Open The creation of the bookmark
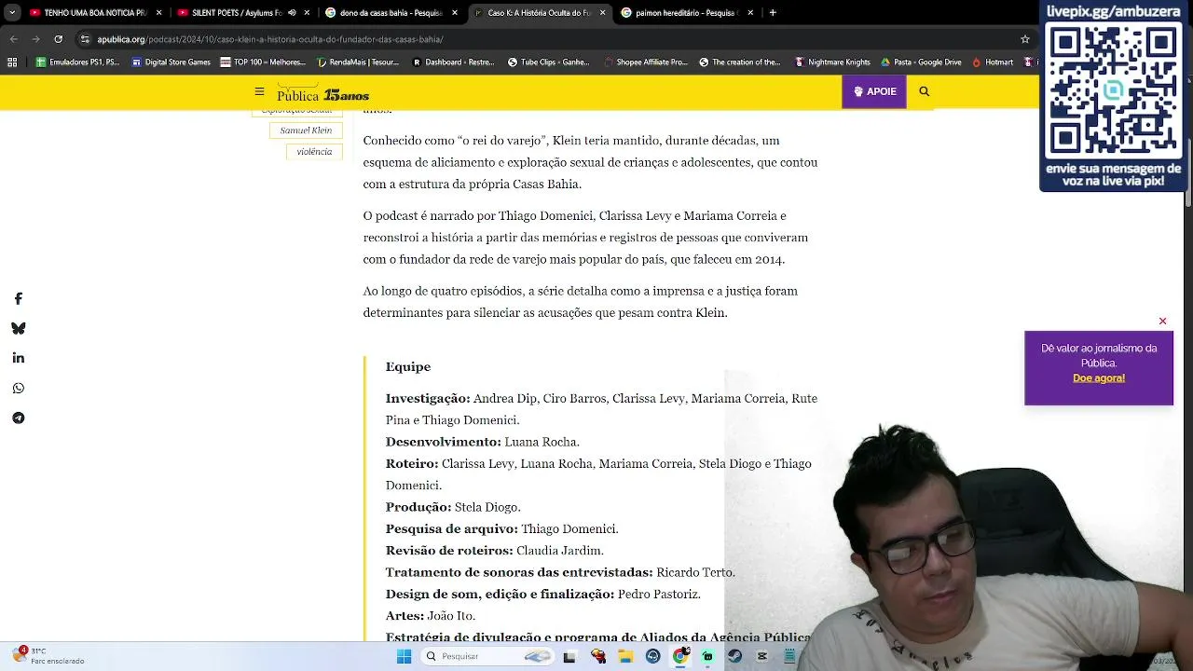 point(739,62)
